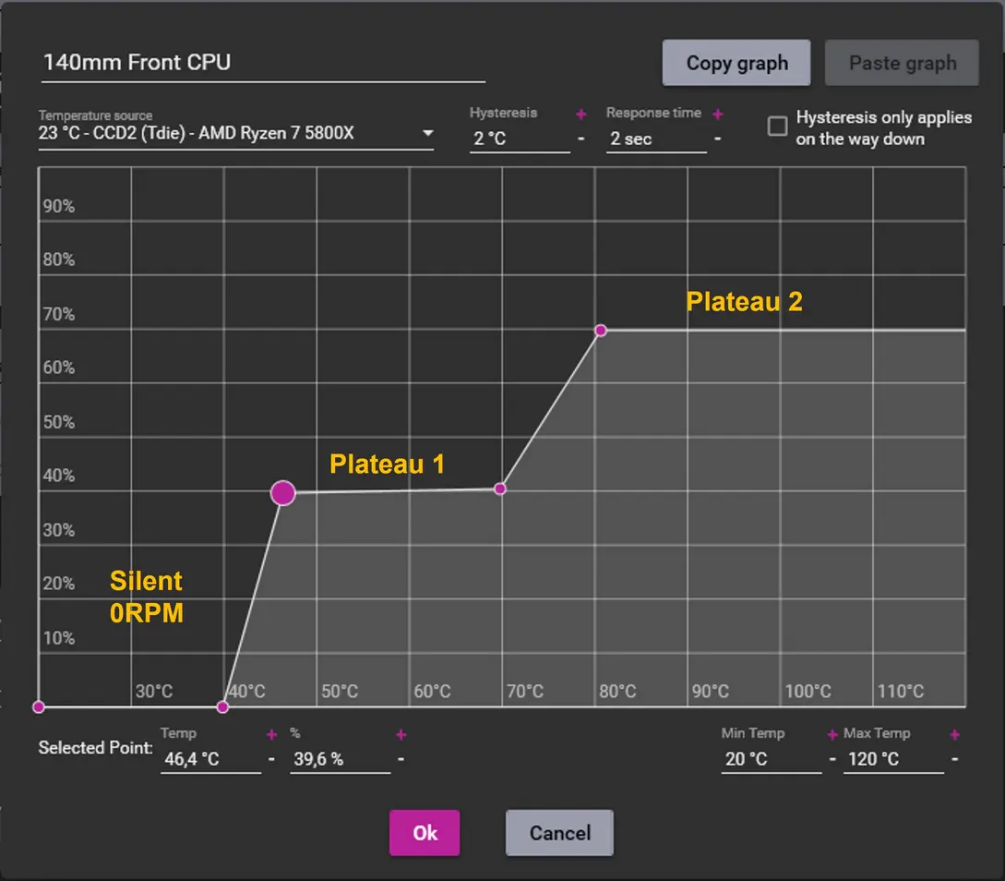1005x881 pixels.
Task: Click Copy graph button
Action: 736,63
